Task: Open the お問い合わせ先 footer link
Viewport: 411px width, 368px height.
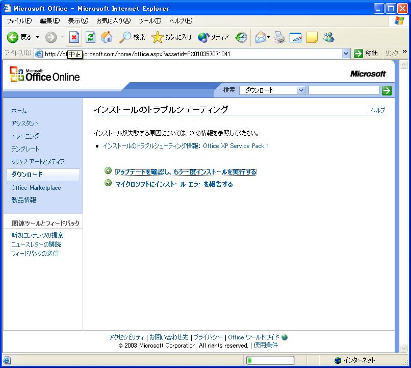Action: click(169, 337)
